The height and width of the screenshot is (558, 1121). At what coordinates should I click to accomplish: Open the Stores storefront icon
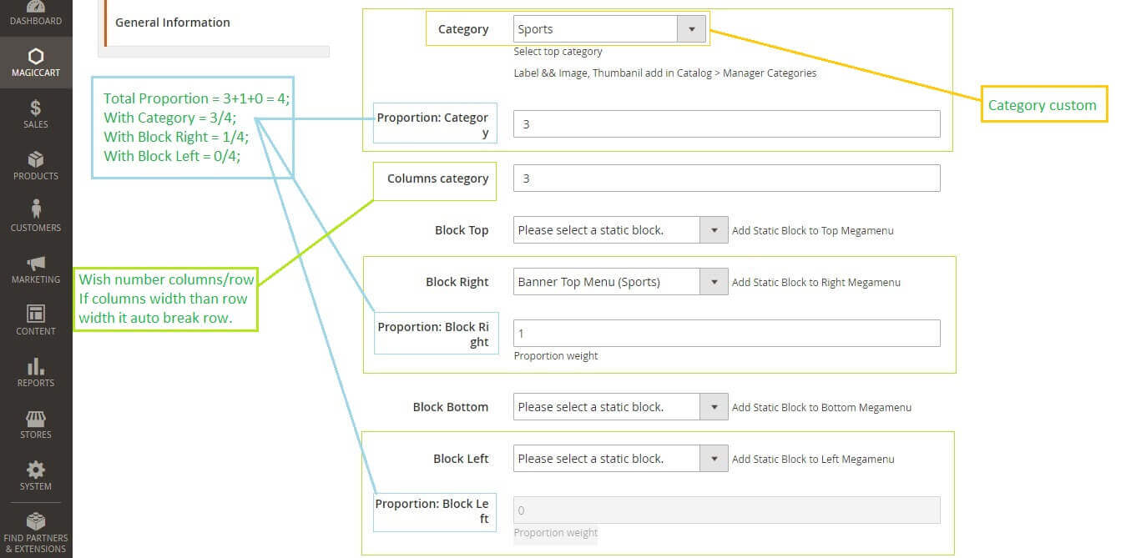(x=36, y=418)
